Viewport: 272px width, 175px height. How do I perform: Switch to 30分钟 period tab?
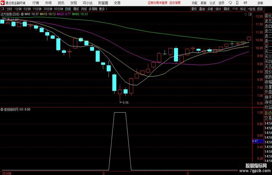pos(48,9)
